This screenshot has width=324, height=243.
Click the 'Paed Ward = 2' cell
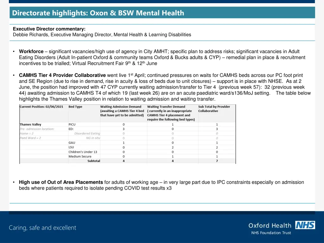coord(30,138)
